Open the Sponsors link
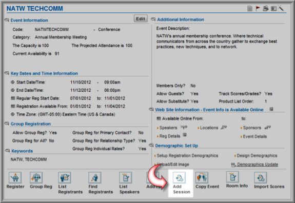 click(x=252, y=128)
